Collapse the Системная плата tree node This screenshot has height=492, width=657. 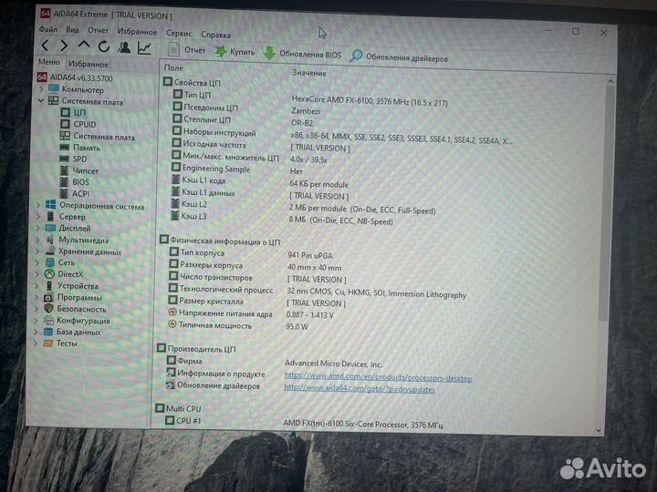[41, 101]
